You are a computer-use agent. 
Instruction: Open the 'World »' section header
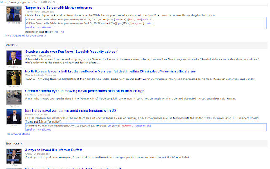[x=11, y=45]
